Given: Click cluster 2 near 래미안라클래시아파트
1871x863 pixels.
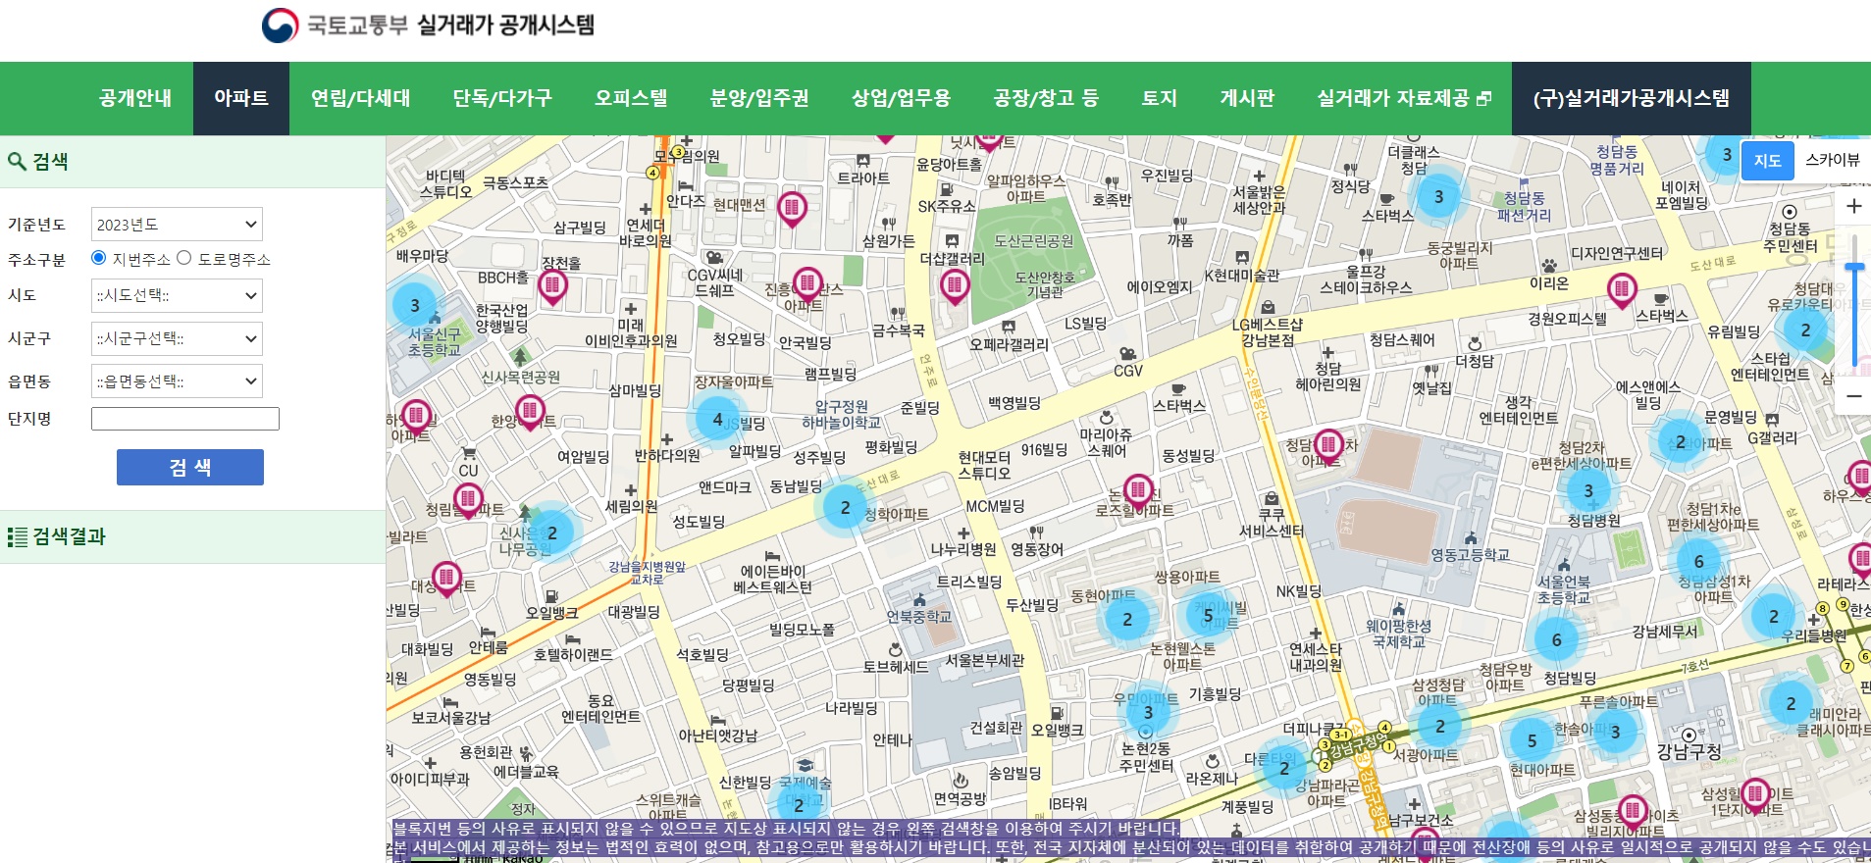Looking at the screenshot, I should (1791, 703).
